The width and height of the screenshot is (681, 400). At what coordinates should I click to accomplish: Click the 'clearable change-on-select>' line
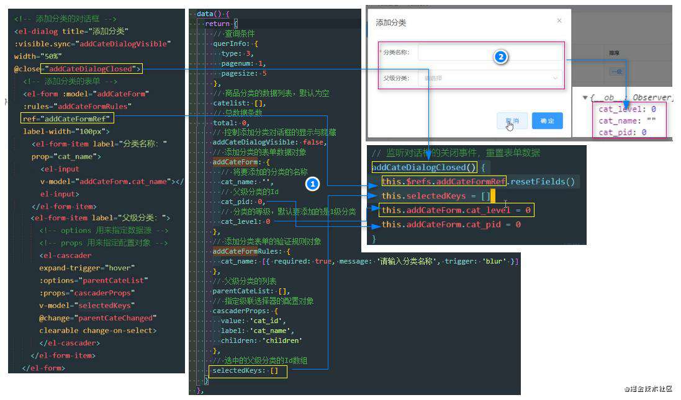(x=97, y=331)
